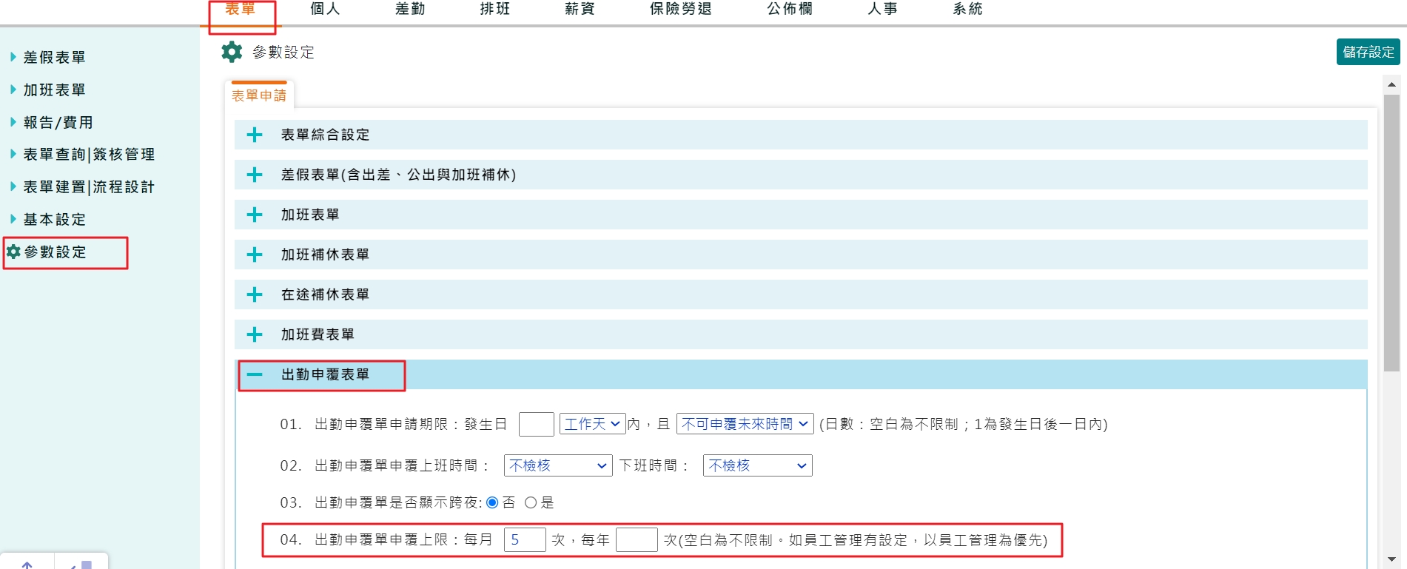Screen dimensions: 1407x569
Task: Select 是 radio for 顯示跨夜
Action: point(531,502)
